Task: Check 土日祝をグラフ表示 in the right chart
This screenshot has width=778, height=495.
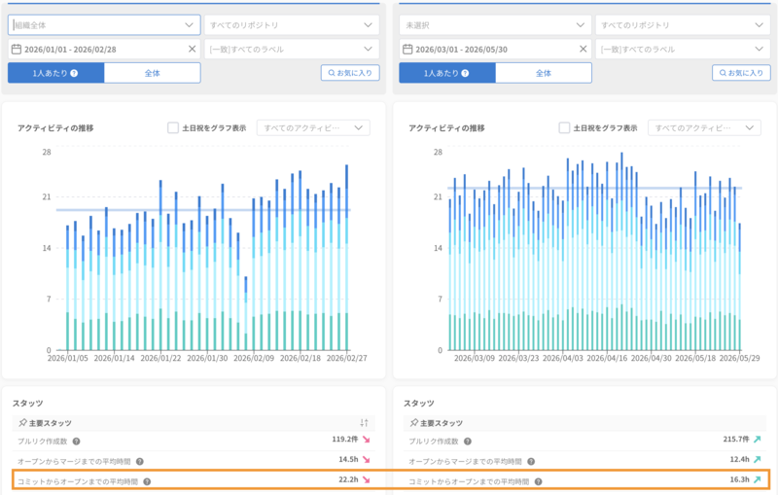Action: [564, 128]
